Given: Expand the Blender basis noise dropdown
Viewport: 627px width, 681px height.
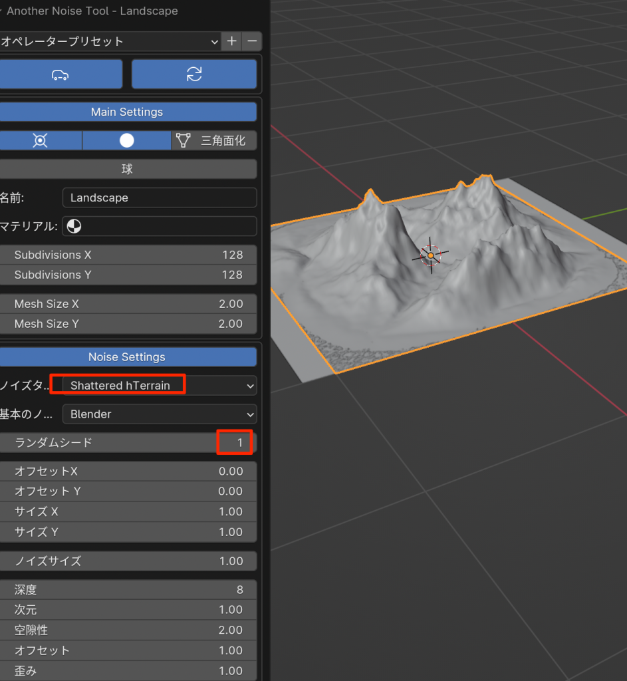Looking at the screenshot, I should (159, 414).
